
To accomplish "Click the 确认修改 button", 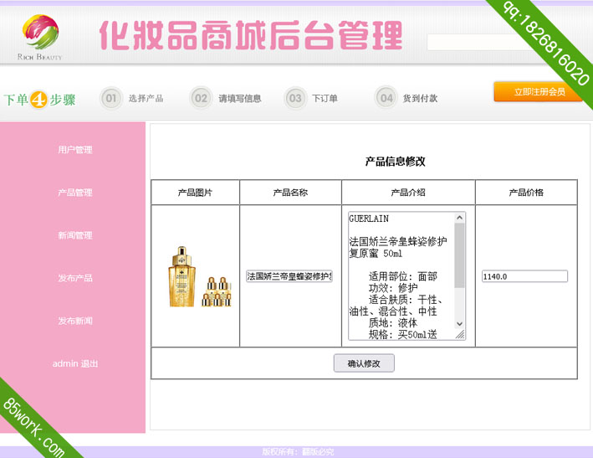I will pyautogui.click(x=364, y=363).
